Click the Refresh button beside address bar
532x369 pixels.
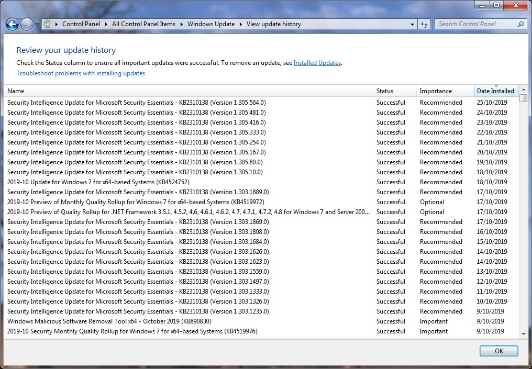point(424,24)
